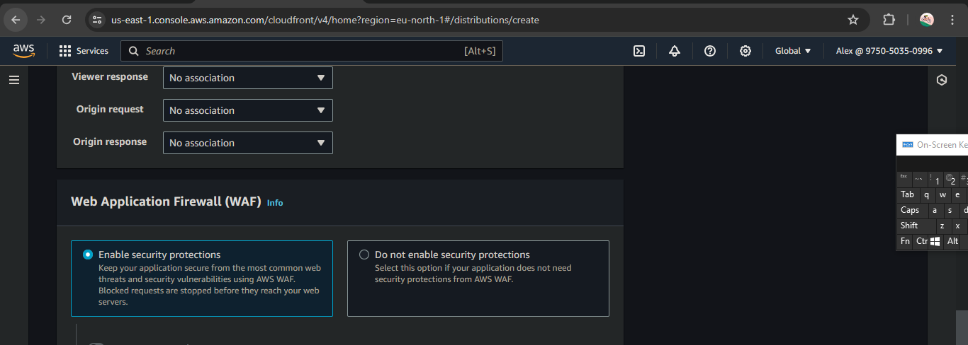Open the Origin request association dropdown
The height and width of the screenshot is (345, 968).
tap(248, 110)
